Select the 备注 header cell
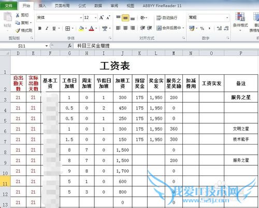This screenshot has width=259, height=208. pos(241,83)
